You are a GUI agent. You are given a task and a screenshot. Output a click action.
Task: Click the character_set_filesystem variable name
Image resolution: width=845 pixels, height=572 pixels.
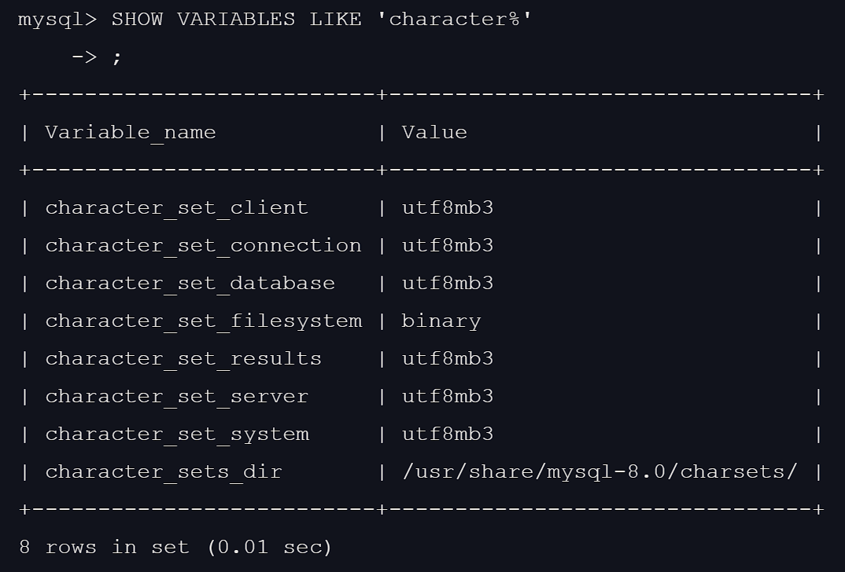203,321
